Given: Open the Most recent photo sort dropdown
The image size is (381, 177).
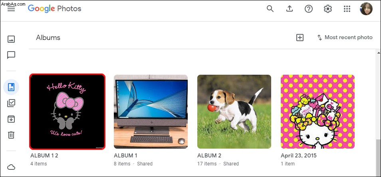Looking at the screenshot, I should [x=345, y=38].
